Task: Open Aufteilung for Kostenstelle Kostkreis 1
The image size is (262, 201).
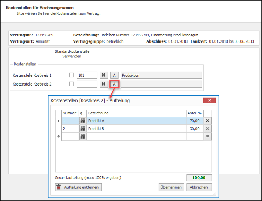Action: point(114,75)
